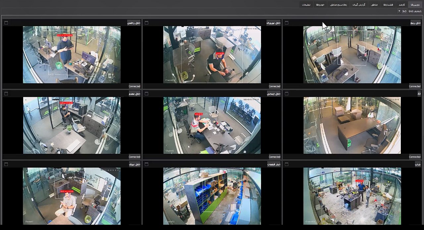Go to the هشدارها (Alerts) tab
424x230 pixels.
[388, 5]
